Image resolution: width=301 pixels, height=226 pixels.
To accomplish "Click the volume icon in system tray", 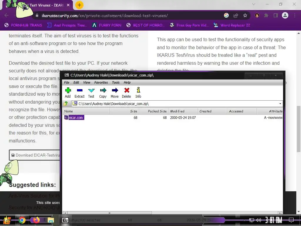I will point(259,220).
